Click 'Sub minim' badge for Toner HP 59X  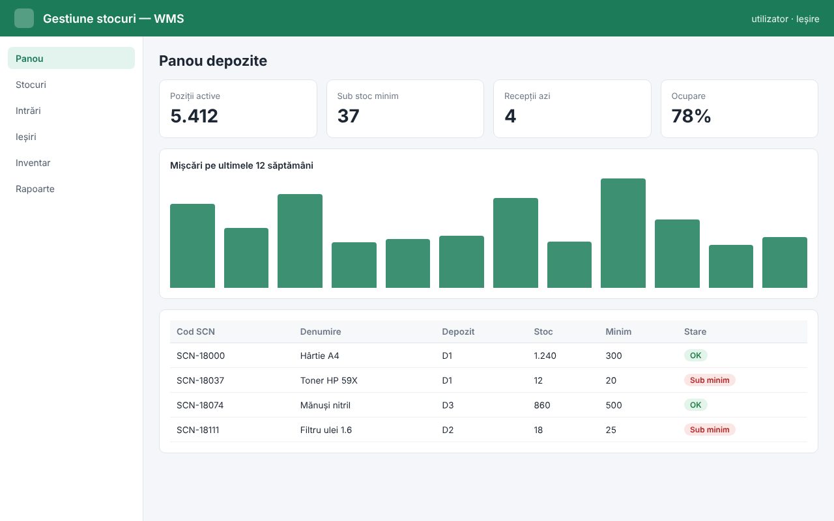tap(710, 380)
